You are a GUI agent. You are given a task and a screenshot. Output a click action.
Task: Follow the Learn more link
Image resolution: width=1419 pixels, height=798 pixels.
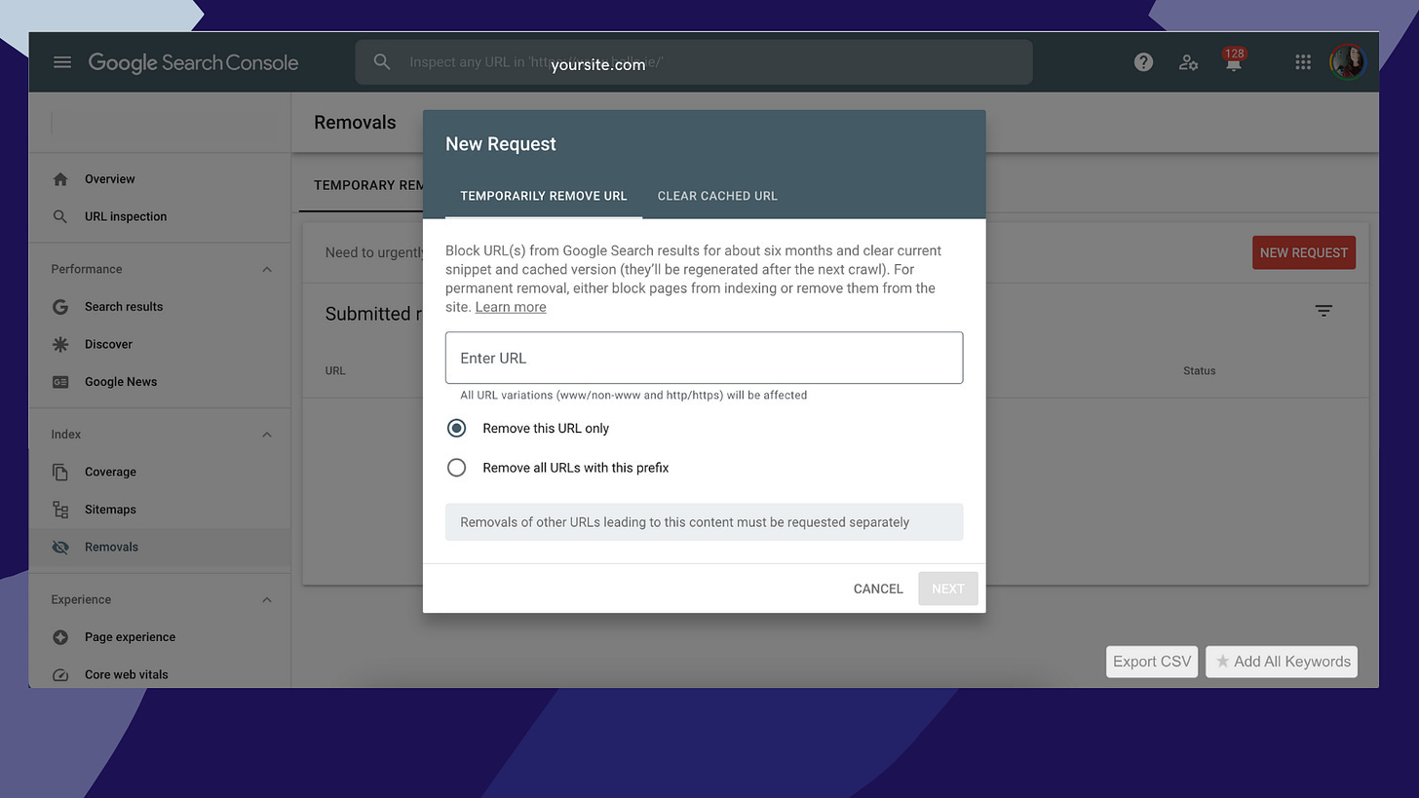[511, 307]
